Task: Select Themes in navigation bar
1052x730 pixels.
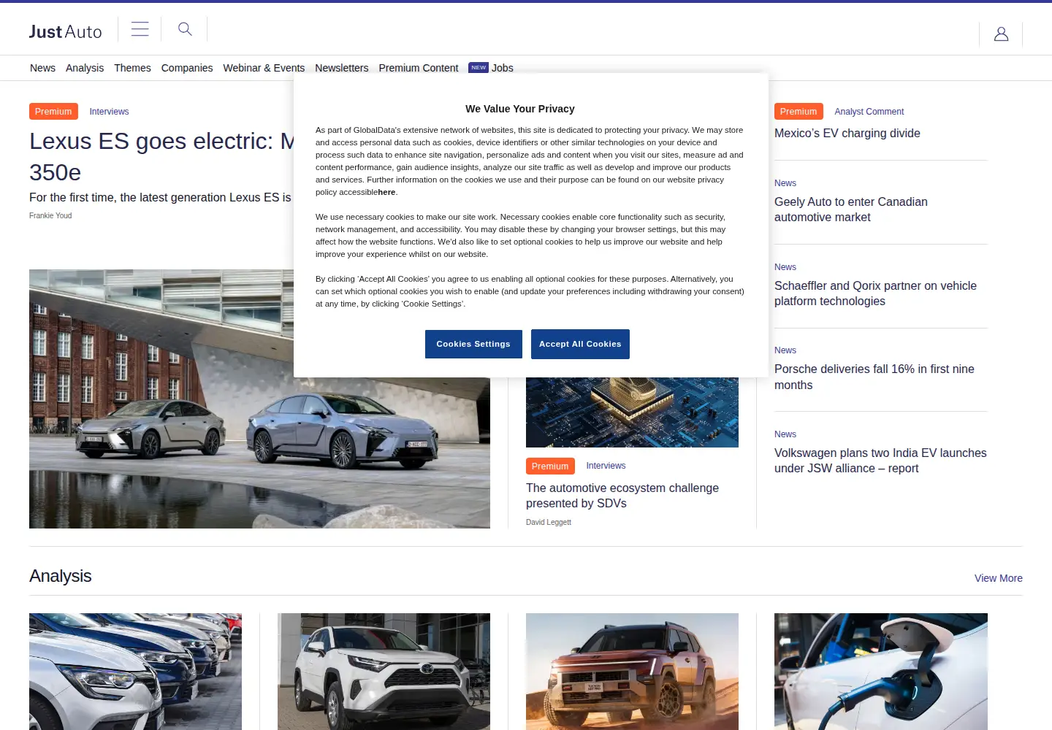Action: coord(132,68)
